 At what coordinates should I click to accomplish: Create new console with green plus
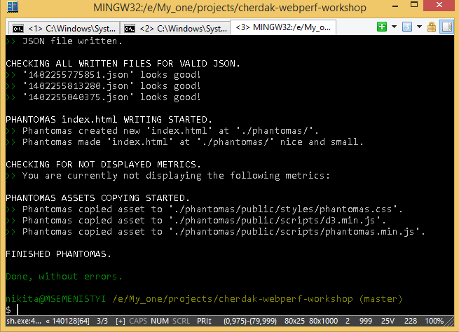pyautogui.click(x=382, y=27)
